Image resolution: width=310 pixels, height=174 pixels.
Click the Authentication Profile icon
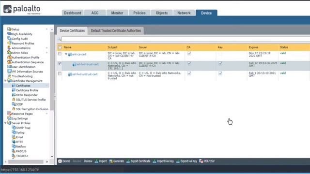click(9, 58)
